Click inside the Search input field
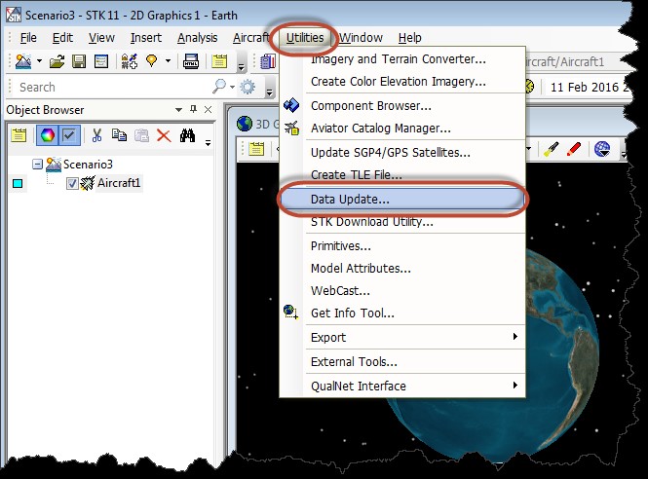 tap(112, 87)
